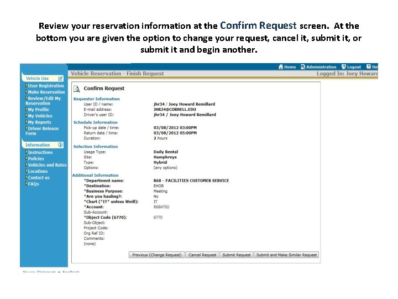
Task: Click arrow bullet beside FAQs
Action: point(27,184)
